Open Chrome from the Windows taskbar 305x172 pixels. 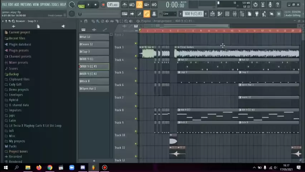(x=50, y=167)
